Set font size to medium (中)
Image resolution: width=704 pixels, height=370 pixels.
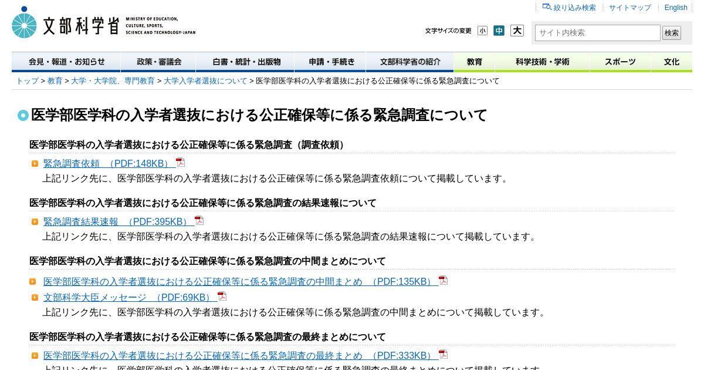click(x=499, y=31)
